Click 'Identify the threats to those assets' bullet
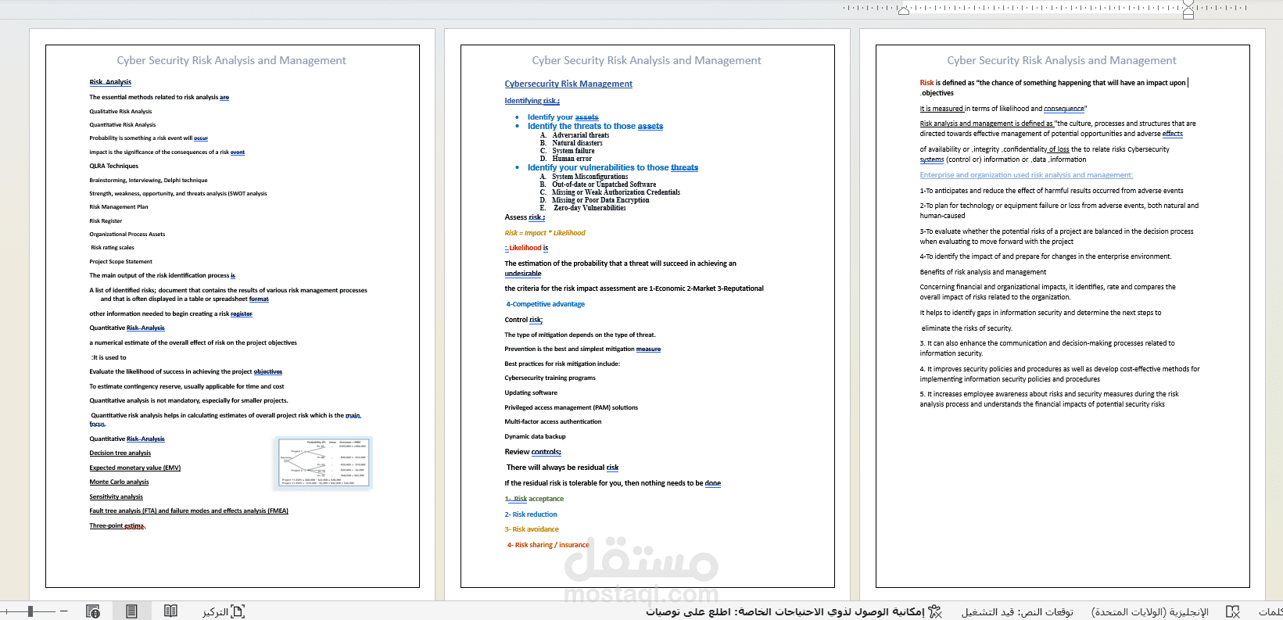The height and width of the screenshot is (620, 1283). [595, 126]
